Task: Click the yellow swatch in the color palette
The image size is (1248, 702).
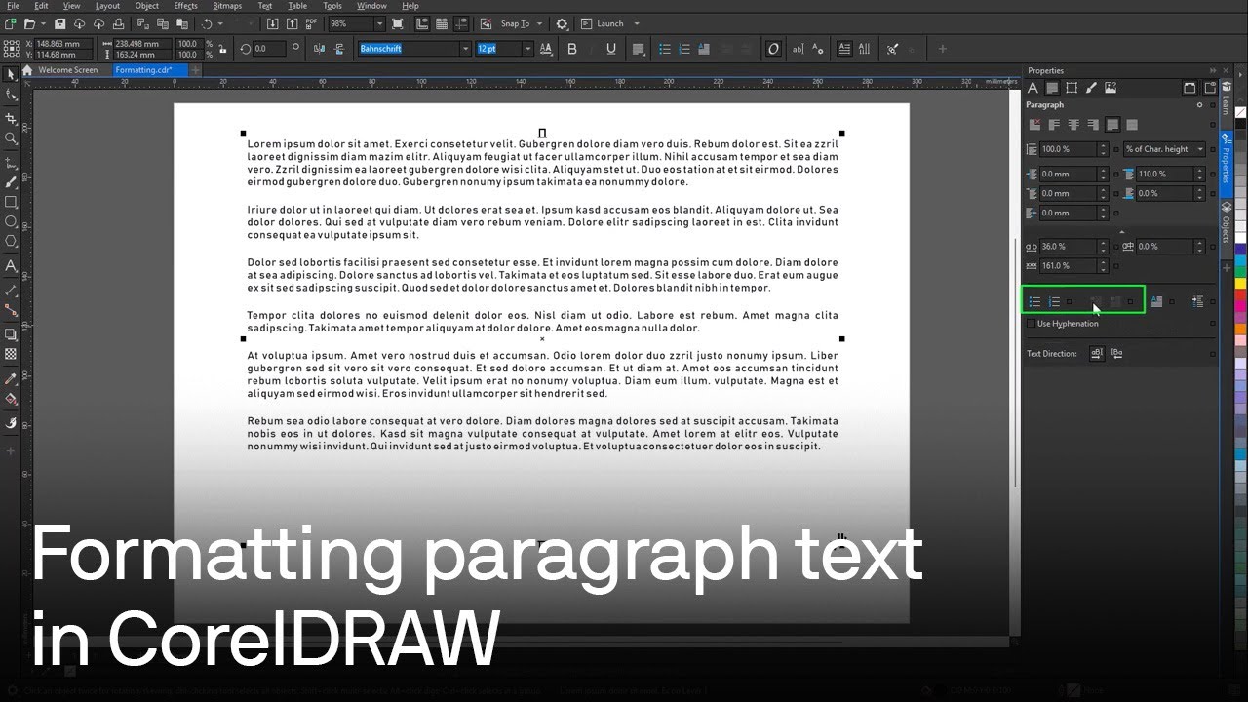Action: [x=1240, y=283]
